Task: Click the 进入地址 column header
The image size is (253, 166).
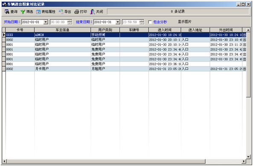Action: [195, 30]
